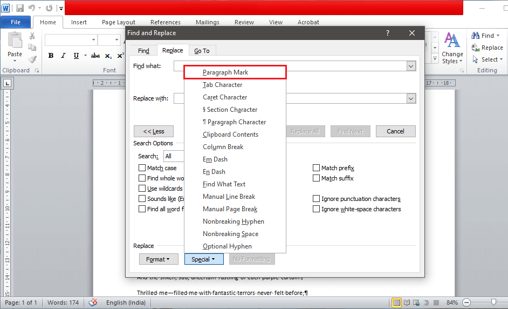Toggle Bold formatting in the ribbon
The image size is (508, 309).
click(51, 56)
